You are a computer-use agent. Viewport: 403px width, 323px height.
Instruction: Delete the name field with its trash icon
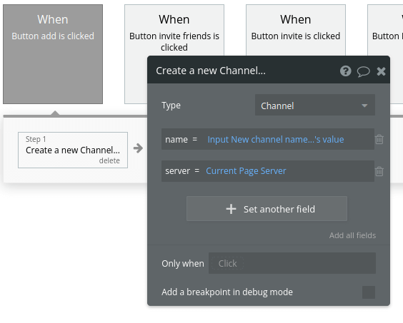(x=379, y=139)
